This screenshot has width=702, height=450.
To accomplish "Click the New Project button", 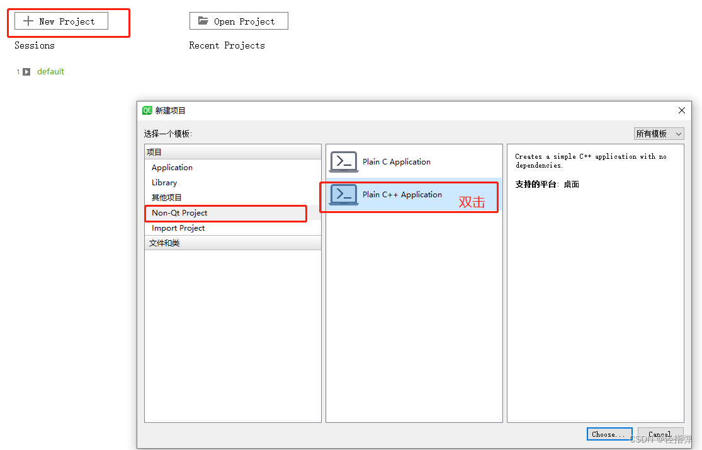I will click(x=61, y=21).
